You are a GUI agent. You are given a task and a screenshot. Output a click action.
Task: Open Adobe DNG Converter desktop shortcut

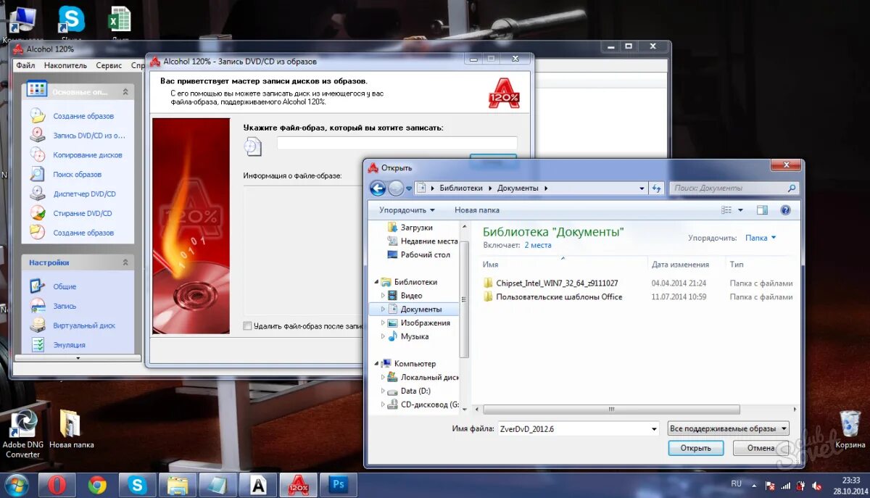coord(22,433)
